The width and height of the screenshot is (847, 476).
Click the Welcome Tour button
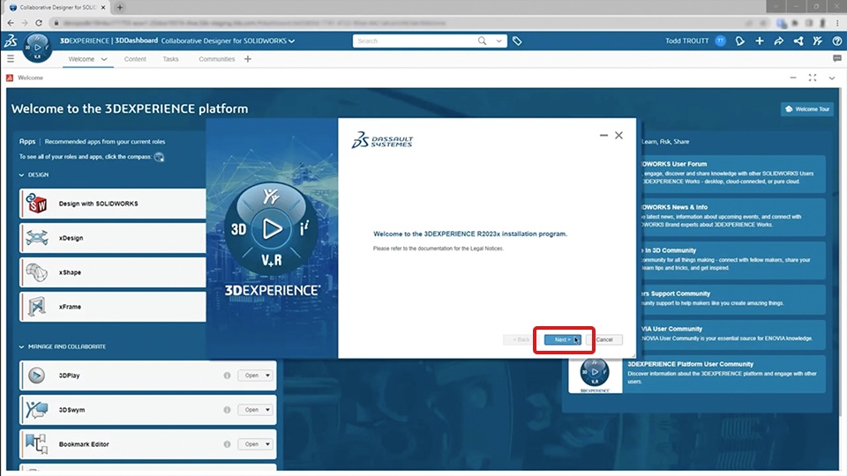(x=807, y=109)
